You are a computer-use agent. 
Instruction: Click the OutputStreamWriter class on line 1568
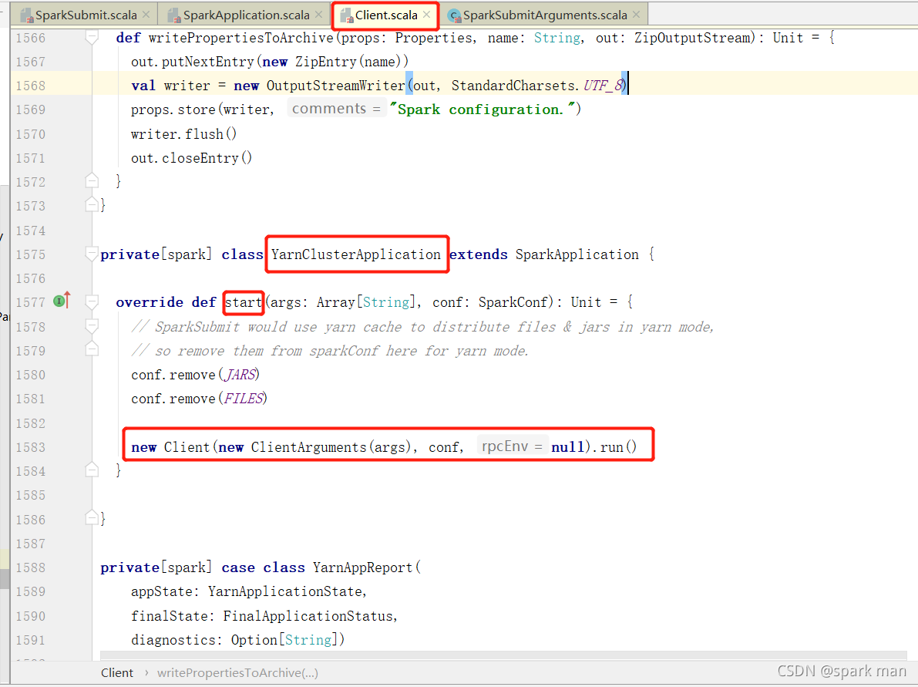[x=335, y=86]
